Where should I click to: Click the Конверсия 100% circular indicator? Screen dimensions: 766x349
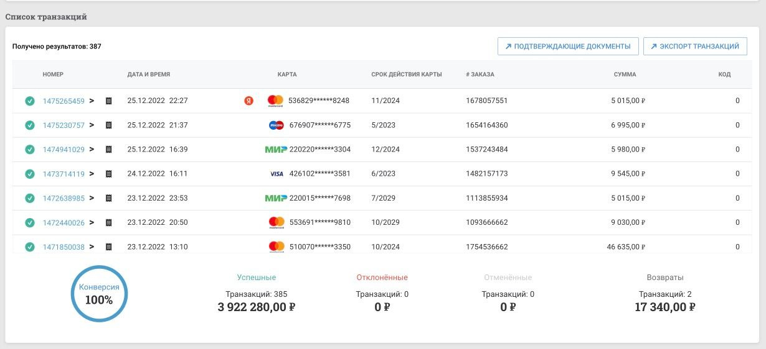[99, 294]
